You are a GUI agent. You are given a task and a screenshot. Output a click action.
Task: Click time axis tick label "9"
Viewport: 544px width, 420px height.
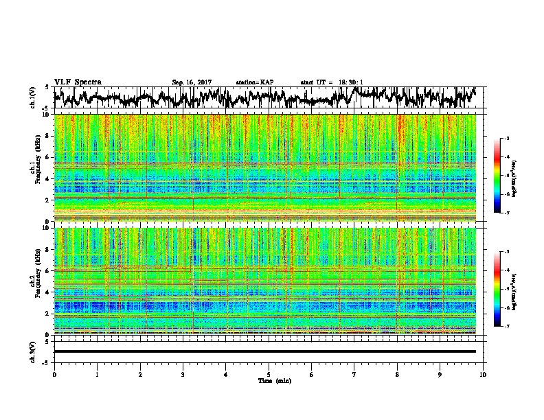tap(440, 375)
